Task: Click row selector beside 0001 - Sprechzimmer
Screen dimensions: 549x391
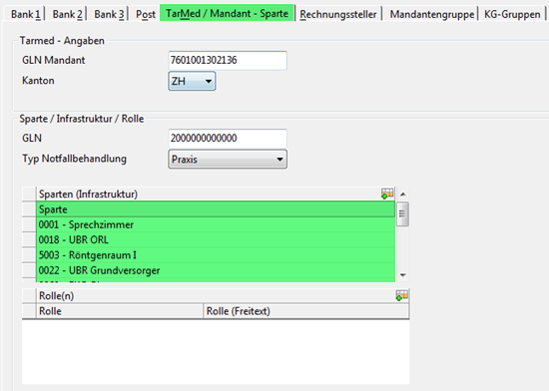Action: [29, 224]
